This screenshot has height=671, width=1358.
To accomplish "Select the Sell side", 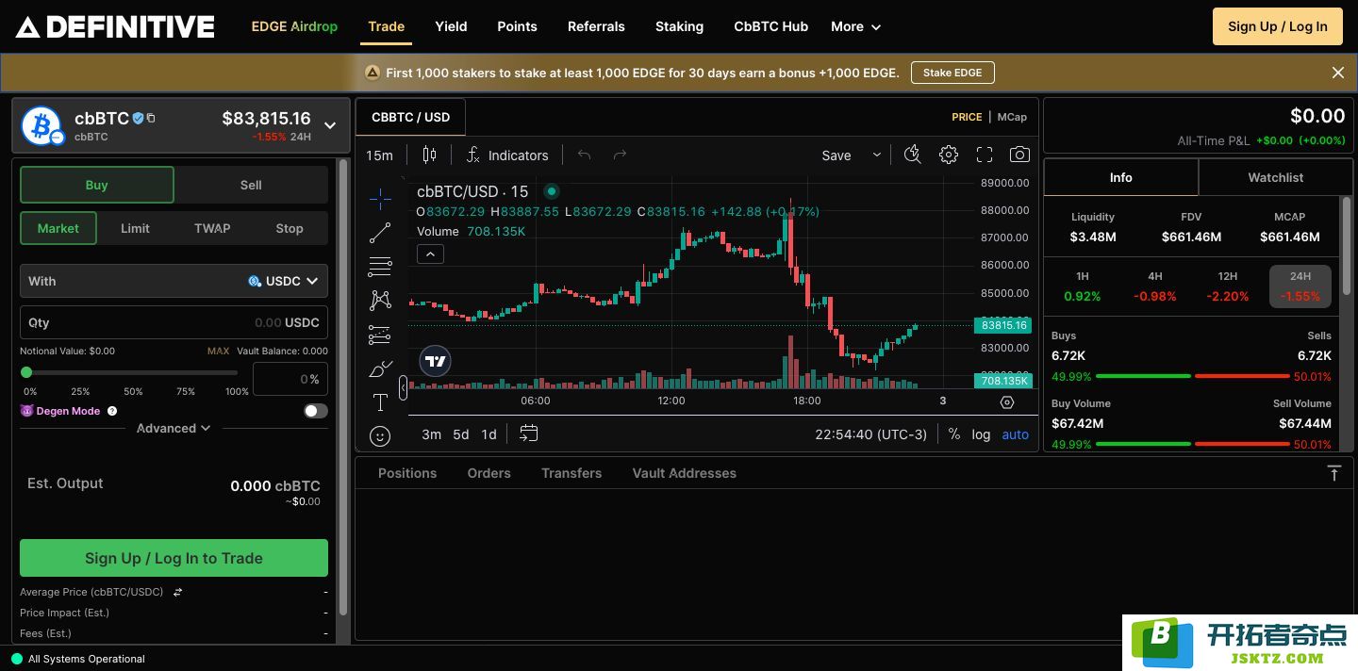I will pos(251,185).
